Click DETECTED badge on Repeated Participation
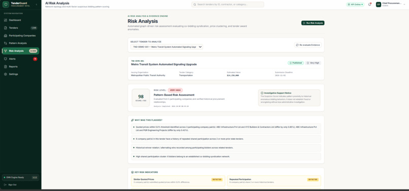Viewport: 409px width, 191px height. 313,179
